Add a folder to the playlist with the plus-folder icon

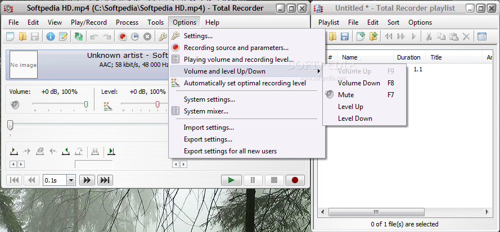[x=373, y=37]
